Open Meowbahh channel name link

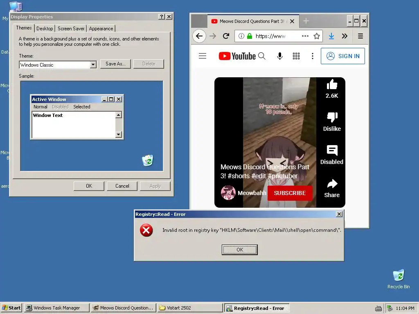(x=252, y=193)
